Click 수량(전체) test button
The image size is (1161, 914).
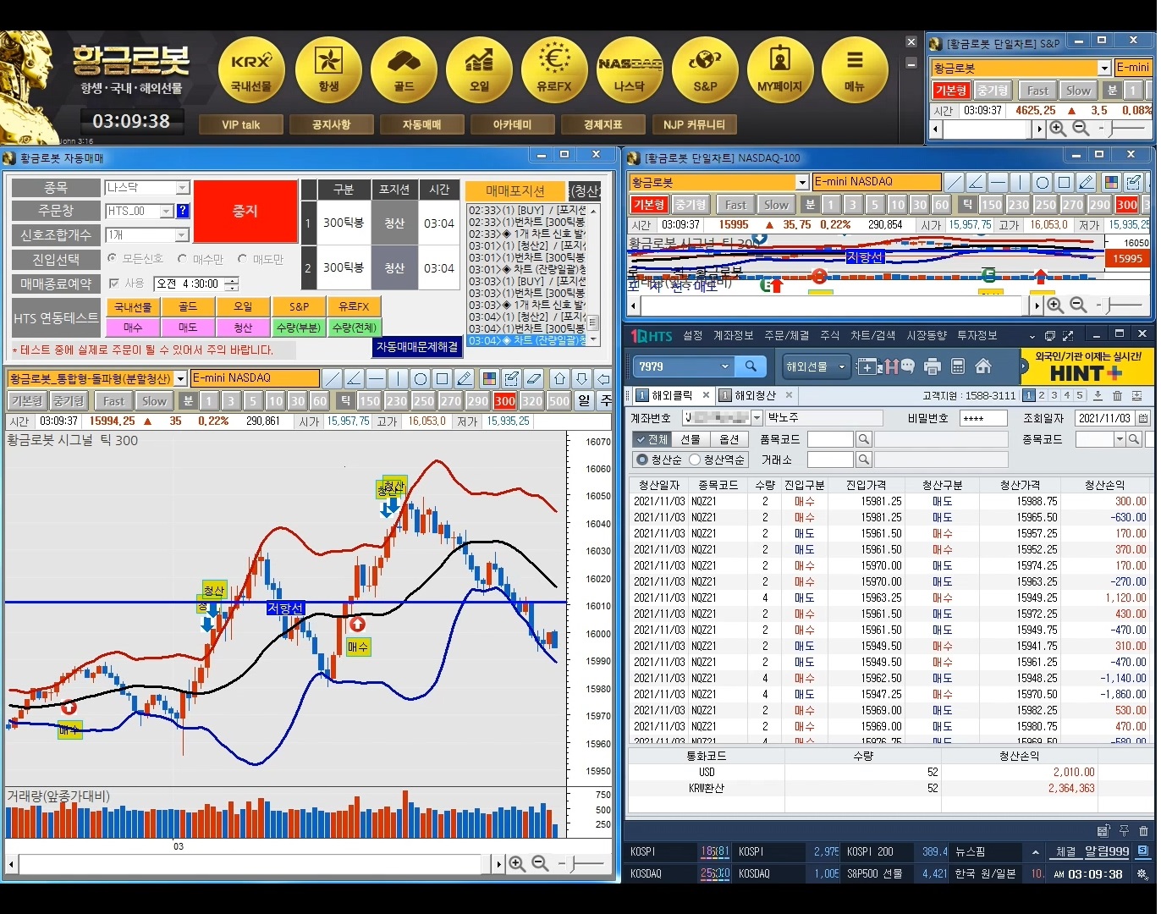[354, 328]
